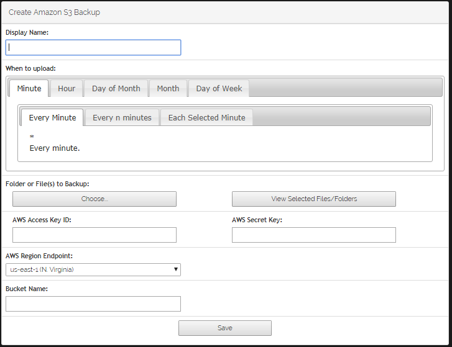Switch to the Minute tab
The width and height of the screenshot is (452, 347).
pyautogui.click(x=29, y=88)
